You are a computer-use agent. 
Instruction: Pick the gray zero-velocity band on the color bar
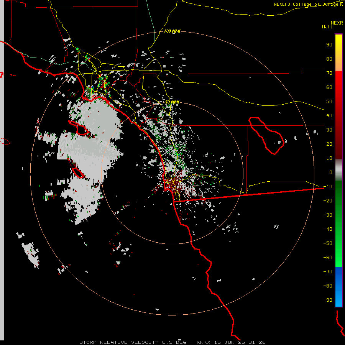click(x=338, y=170)
